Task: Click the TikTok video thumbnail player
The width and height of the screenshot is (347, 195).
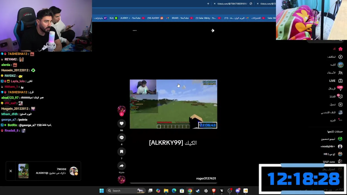Action: click(x=173, y=104)
